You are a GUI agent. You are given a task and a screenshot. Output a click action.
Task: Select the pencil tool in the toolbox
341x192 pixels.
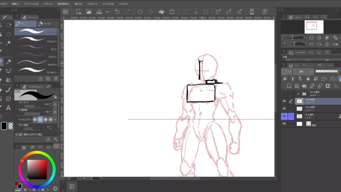coord(9,62)
